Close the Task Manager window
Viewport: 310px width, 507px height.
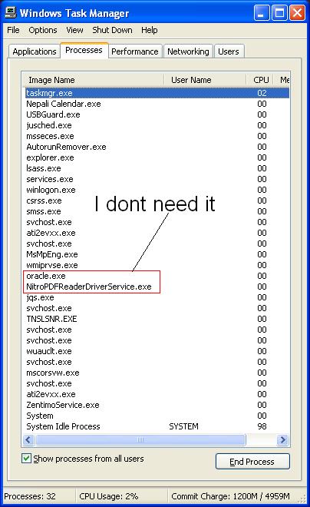point(297,13)
